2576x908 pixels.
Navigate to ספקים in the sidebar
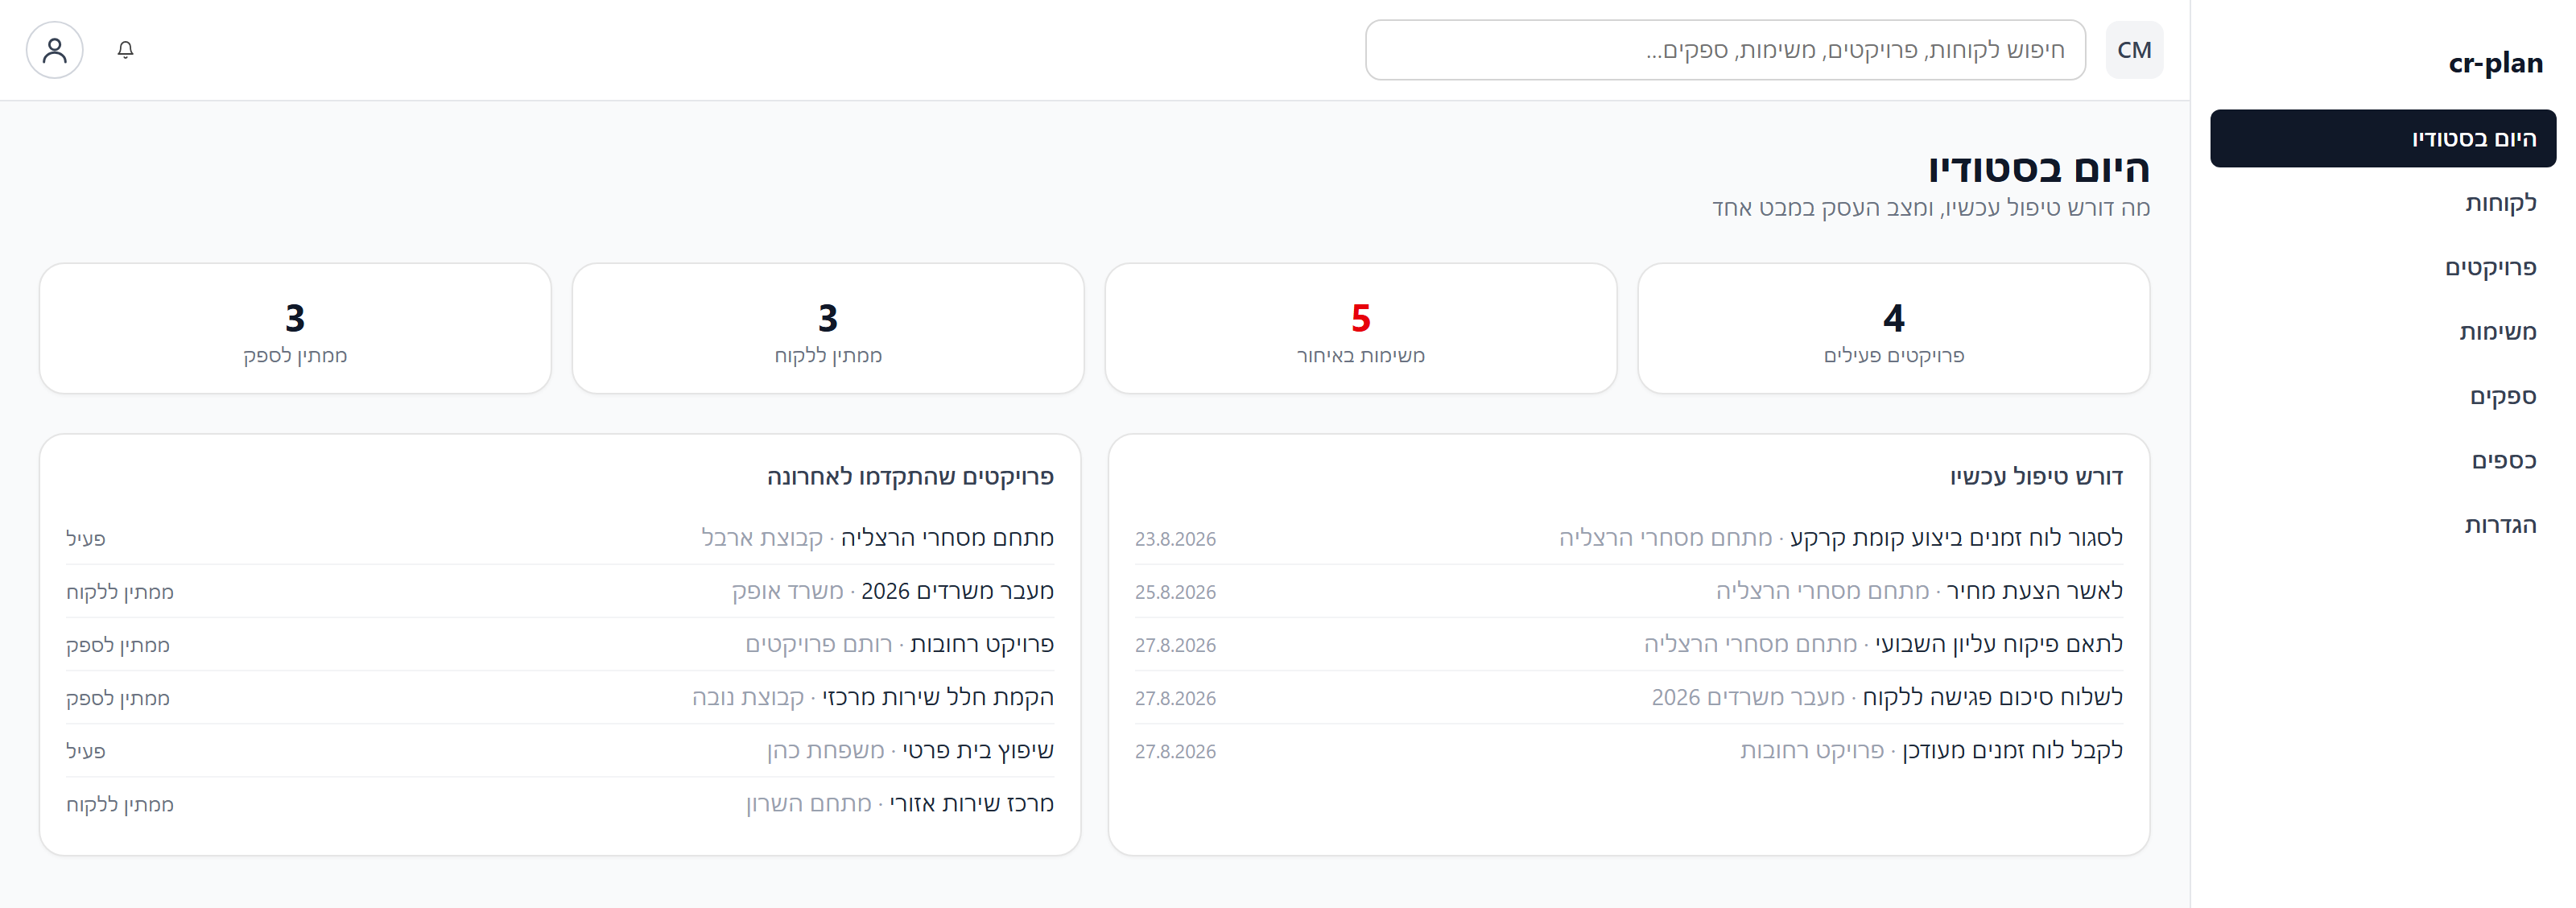click(x=2383, y=396)
